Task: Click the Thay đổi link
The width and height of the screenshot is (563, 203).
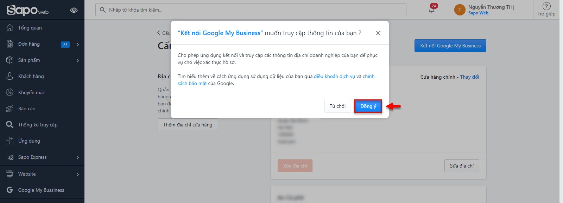Action: point(470,77)
